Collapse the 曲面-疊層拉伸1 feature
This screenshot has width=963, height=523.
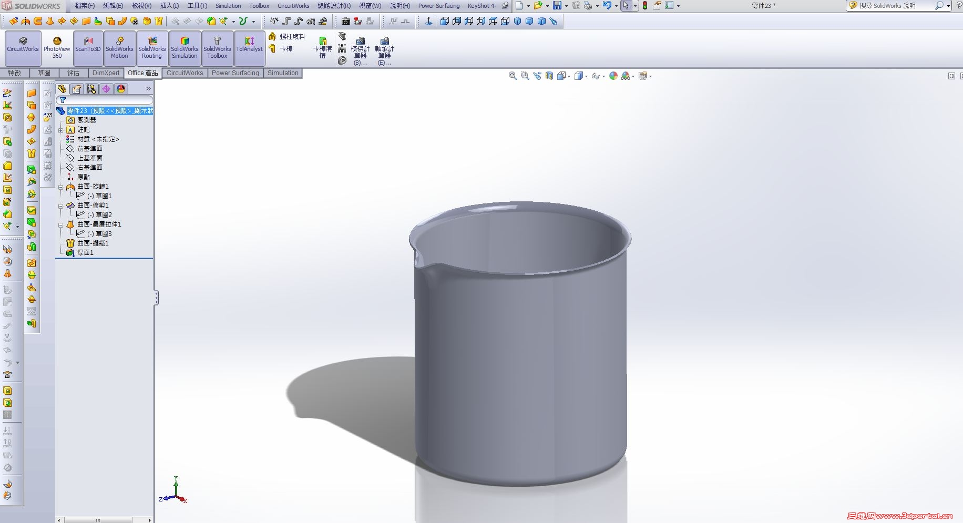(x=61, y=224)
